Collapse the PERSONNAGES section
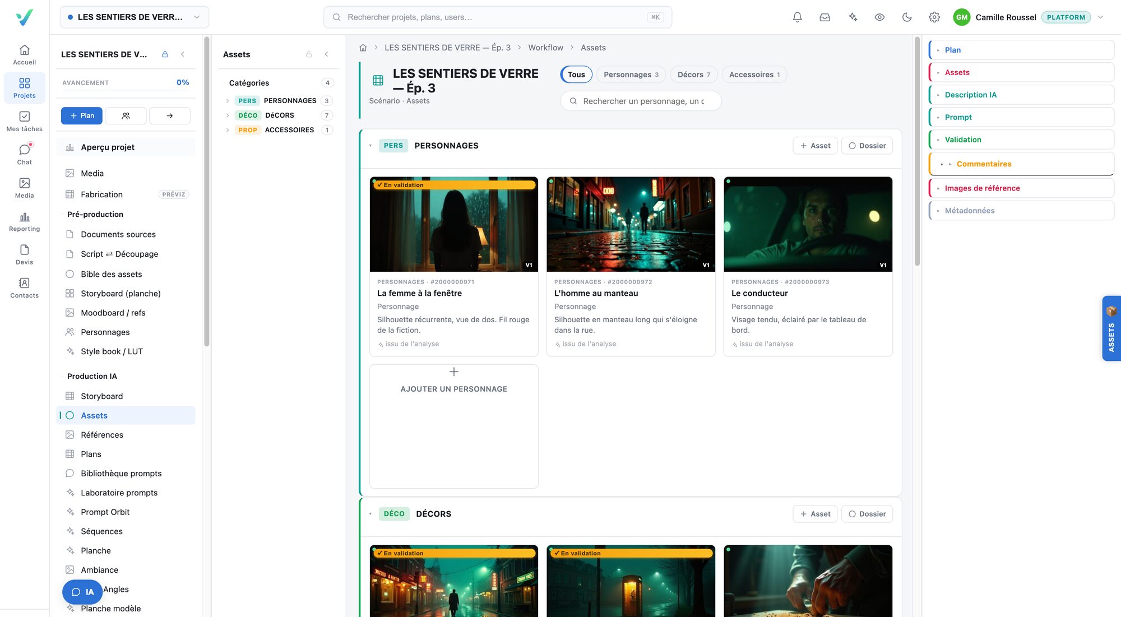The image size is (1121, 617). 370,146
